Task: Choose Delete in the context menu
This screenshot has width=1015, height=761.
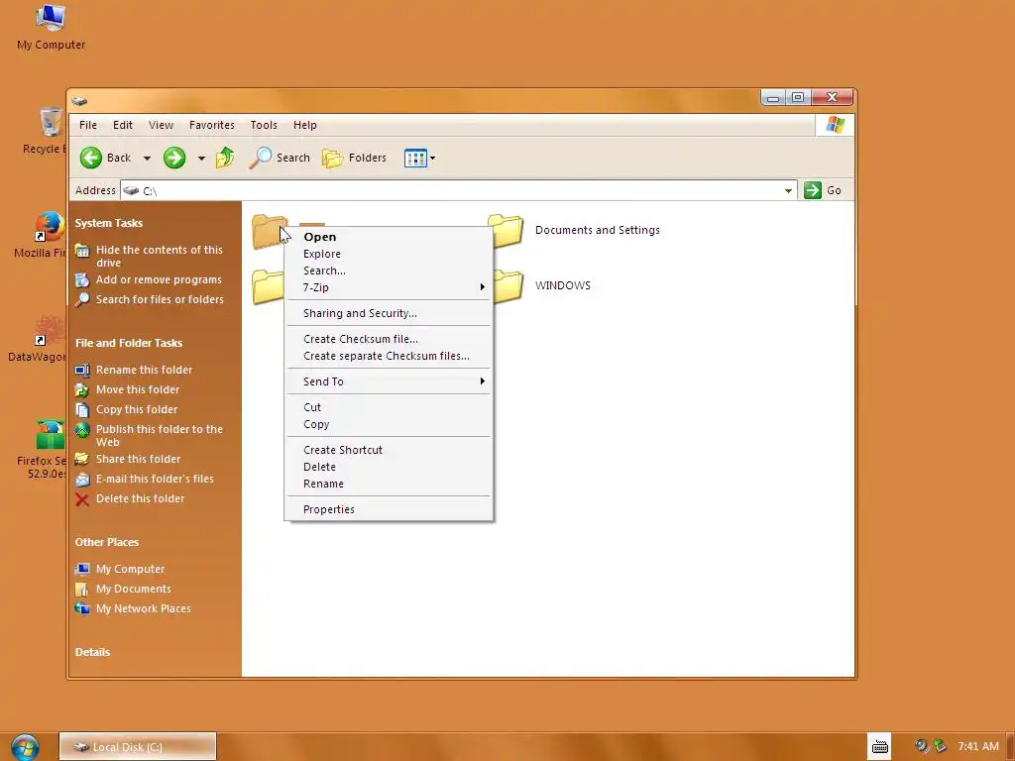Action: coord(389,467)
